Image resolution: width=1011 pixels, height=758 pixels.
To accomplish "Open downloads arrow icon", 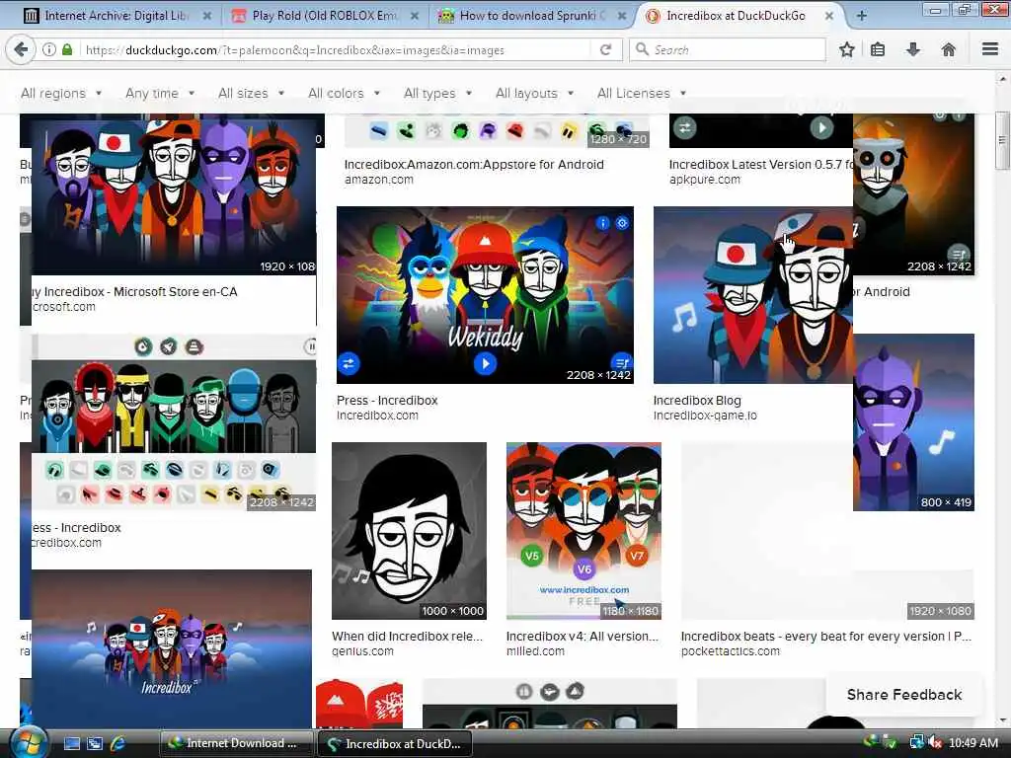I will [x=913, y=49].
